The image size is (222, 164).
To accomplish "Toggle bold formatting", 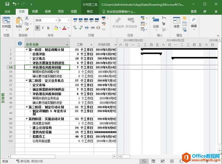I will tap(37, 28).
